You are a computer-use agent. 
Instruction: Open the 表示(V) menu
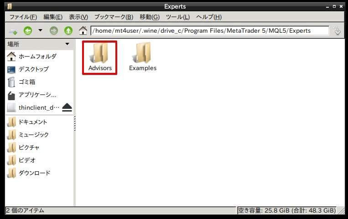pos(78,17)
